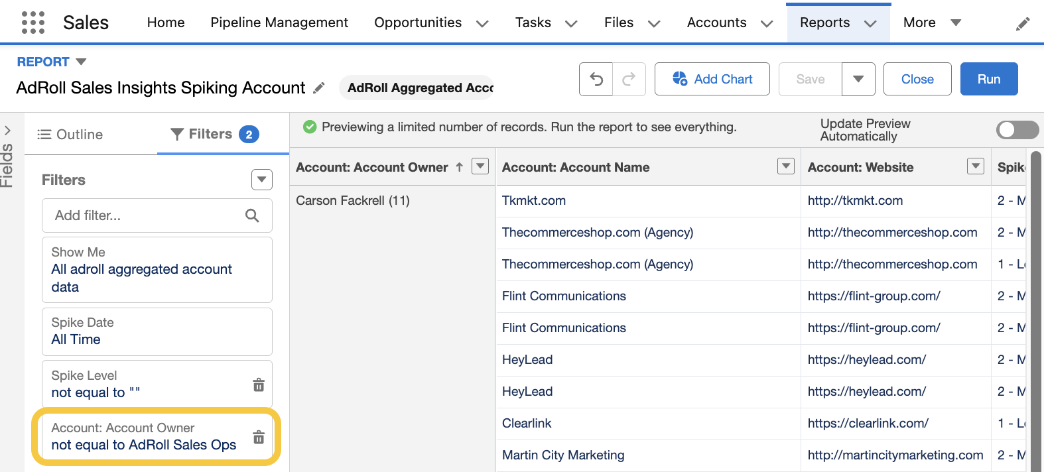Switch to the Outline tab
The width and height of the screenshot is (1044, 472).
coord(70,135)
